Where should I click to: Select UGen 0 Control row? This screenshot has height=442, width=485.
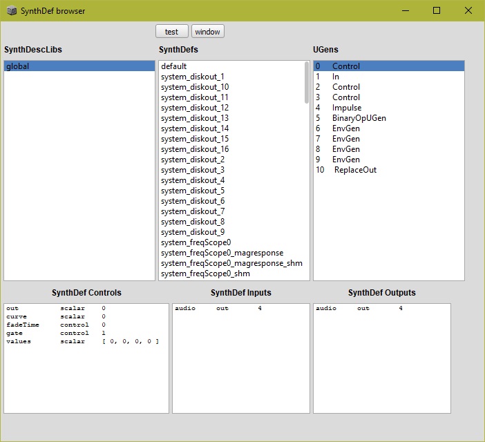pos(389,66)
